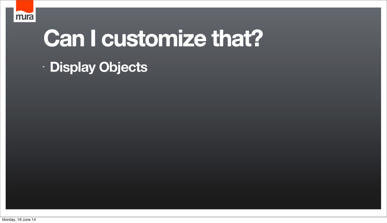The width and height of the screenshot is (387, 223).
Task: Select the slide title 'Can I customize that?'
Action: (x=153, y=38)
